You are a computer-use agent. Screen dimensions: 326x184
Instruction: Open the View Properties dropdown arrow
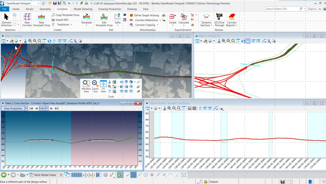tap(26, 108)
